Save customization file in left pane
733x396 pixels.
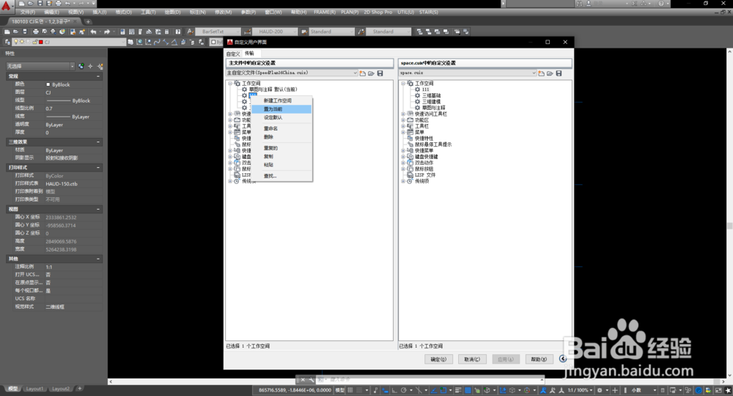point(380,73)
